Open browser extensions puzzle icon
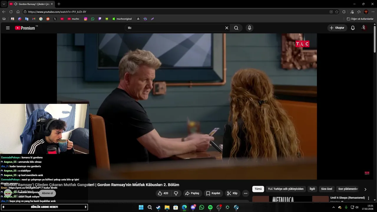The height and width of the screenshot is (212, 377). pos(344,12)
